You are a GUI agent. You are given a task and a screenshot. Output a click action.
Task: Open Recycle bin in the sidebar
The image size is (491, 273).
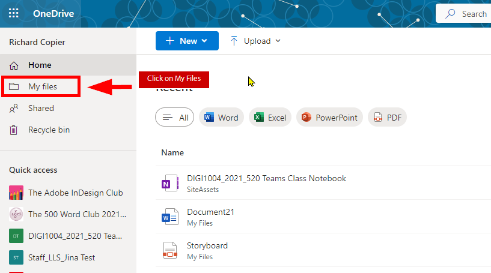pyautogui.click(x=68, y=130)
